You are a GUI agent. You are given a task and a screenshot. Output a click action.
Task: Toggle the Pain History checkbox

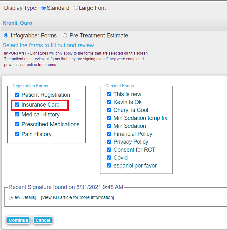17,134
